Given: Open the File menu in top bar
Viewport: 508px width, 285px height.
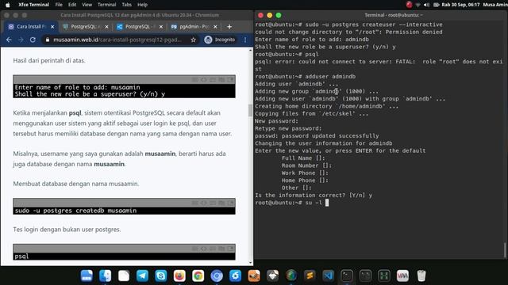Looking at the screenshot, I should 59,5.
